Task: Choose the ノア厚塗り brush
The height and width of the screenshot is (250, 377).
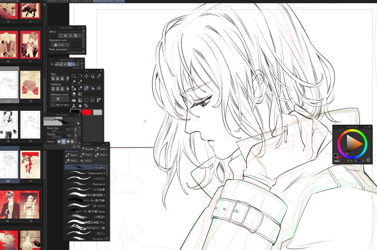Action: coord(85,217)
